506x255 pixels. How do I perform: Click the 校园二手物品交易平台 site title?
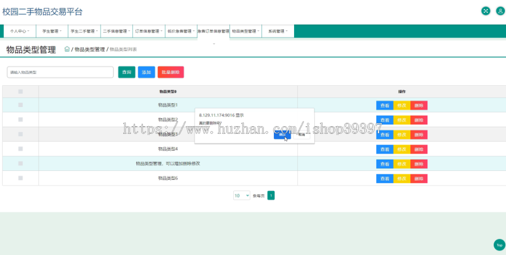42,12
